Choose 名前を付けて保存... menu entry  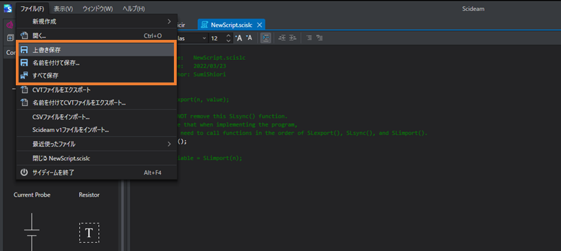point(97,63)
